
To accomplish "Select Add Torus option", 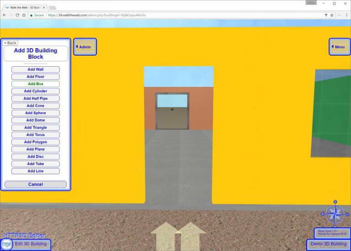I will coord(35,135).
